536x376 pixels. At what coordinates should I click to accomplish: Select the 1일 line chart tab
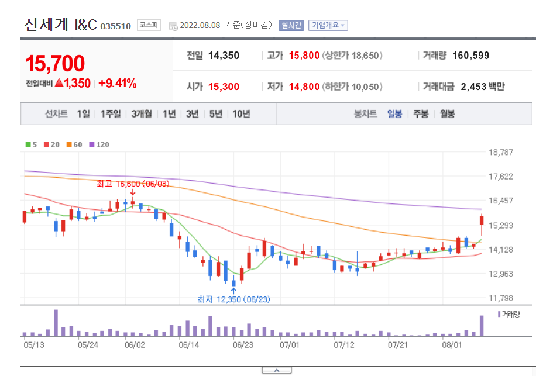tap(83, 113)
